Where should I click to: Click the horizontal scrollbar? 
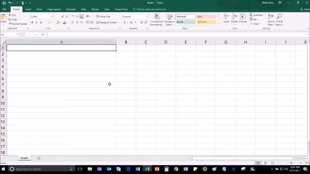[x=243, y=158]
